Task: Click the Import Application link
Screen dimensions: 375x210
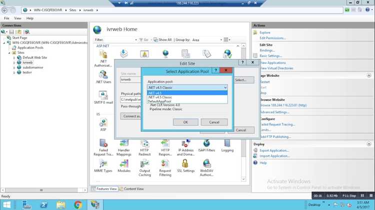Action: pyautogui.click(x=274, y=156)
